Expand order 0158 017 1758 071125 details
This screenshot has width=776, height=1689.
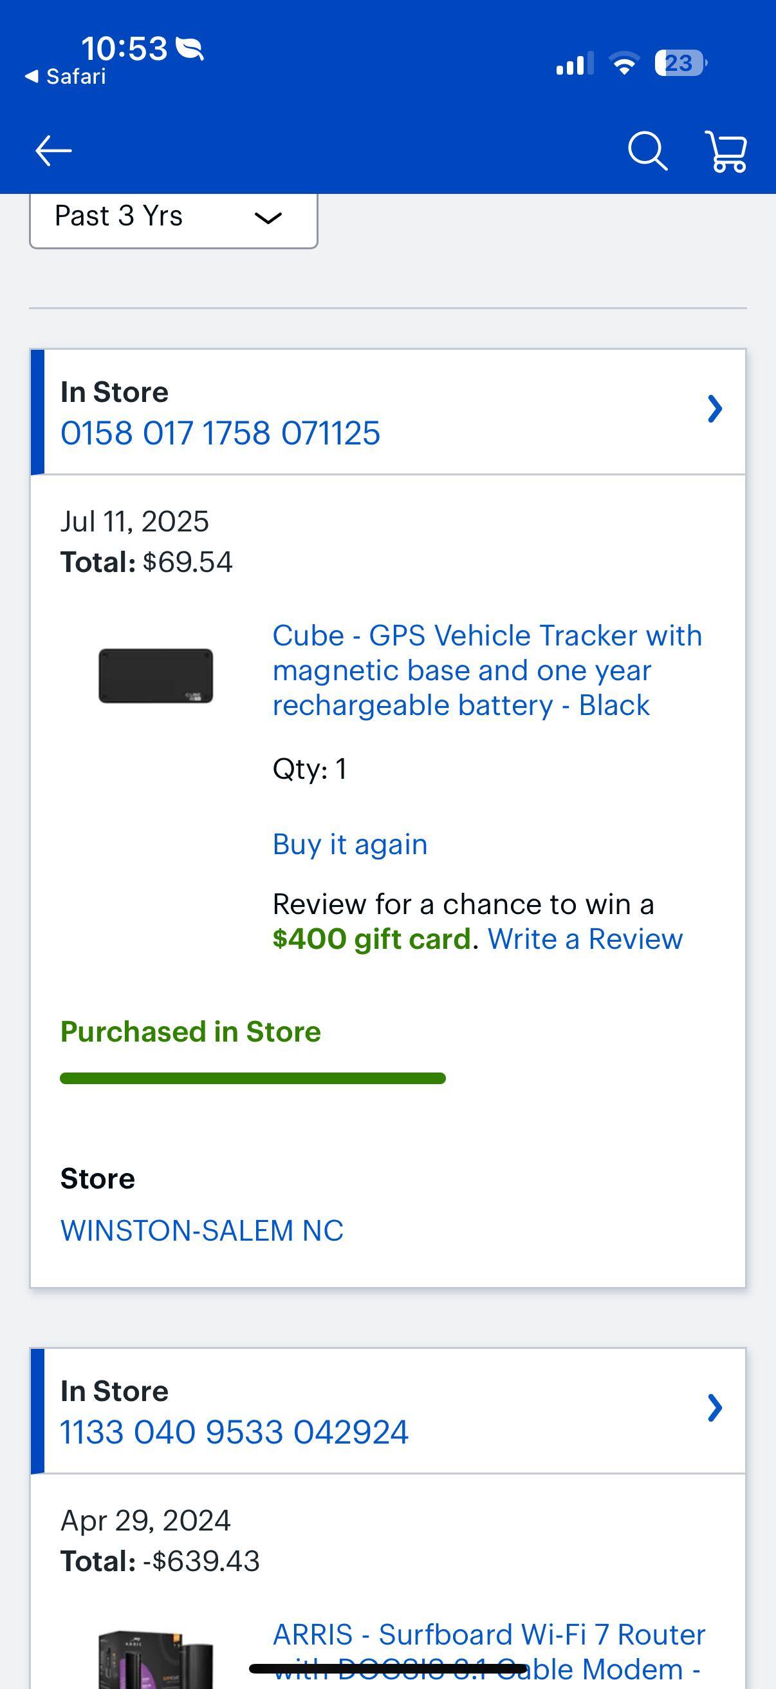pos(715,407)
